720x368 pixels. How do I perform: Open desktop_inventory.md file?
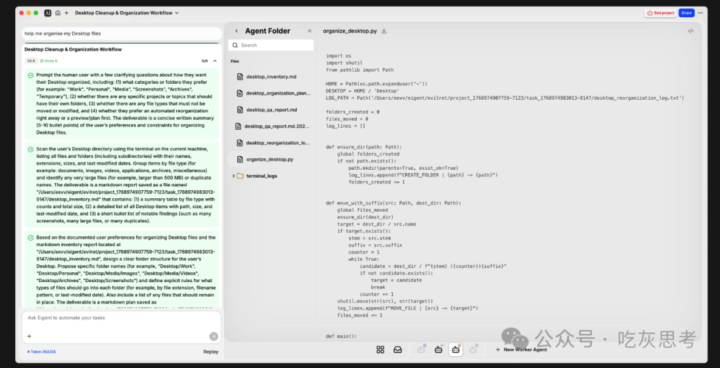point(271,77)
